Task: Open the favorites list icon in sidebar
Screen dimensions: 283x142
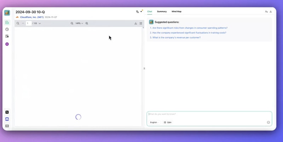Action: [x=7, y=36]
